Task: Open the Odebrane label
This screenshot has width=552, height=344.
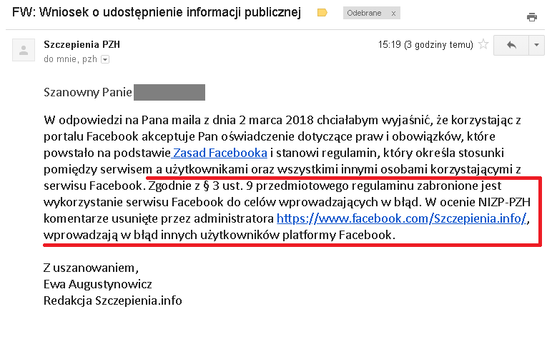Action: click(x=363, y=14)
